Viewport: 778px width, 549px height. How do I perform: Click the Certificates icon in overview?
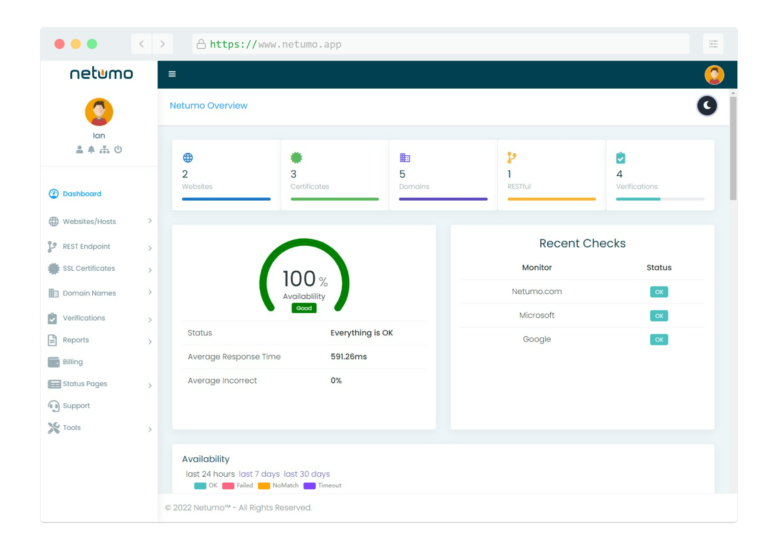[296, 157]
